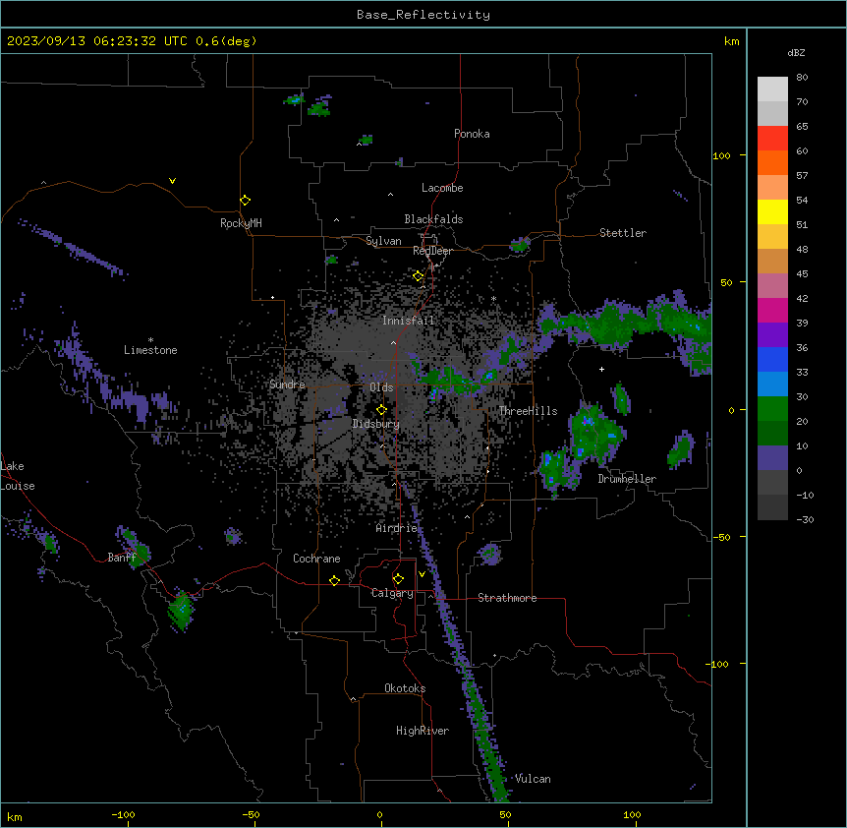
Task: Click the Strathmore label
Action: click(x=507, y=598)
